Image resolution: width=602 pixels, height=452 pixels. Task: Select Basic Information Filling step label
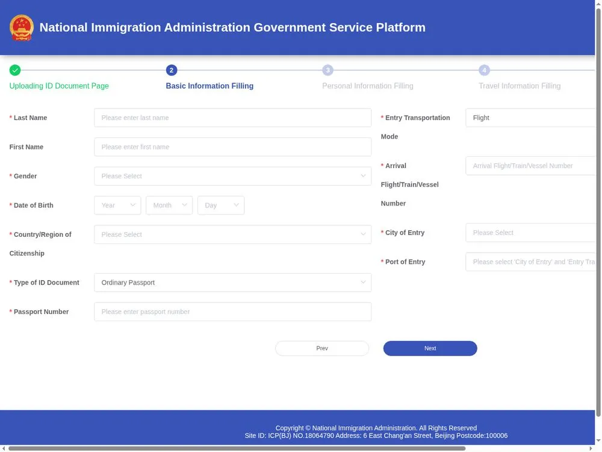(209, 86)
